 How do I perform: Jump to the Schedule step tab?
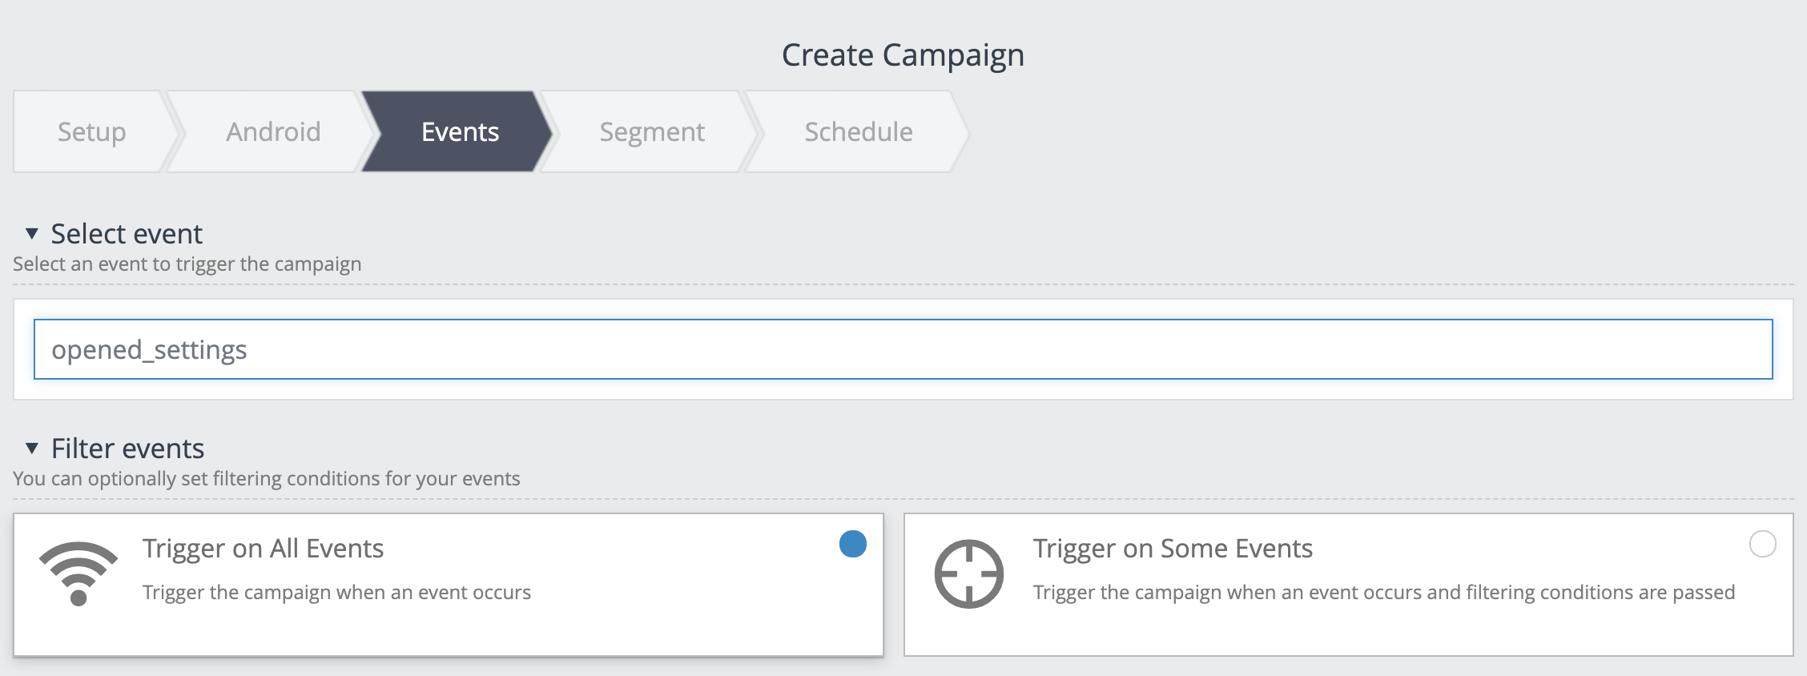pyautogui.click(x=858, y=131)
